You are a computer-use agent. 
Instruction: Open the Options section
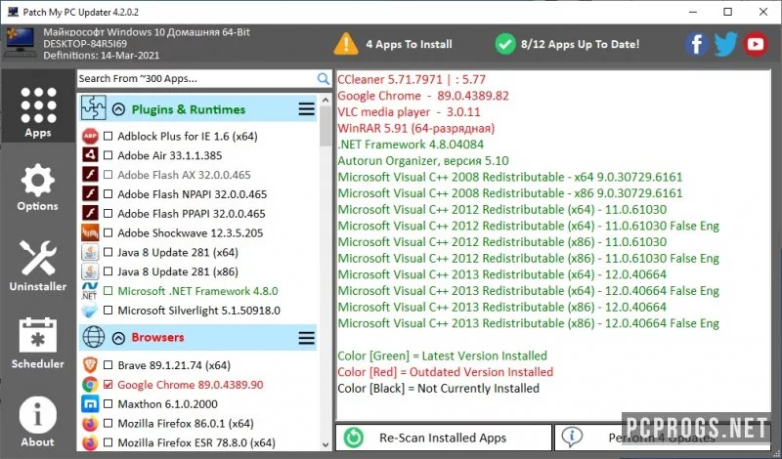tap(38, 187)
